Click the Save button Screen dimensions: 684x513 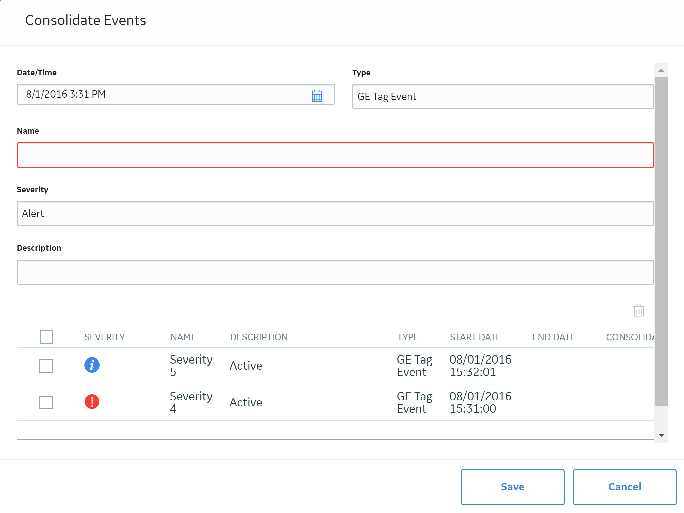pos(512,487)
